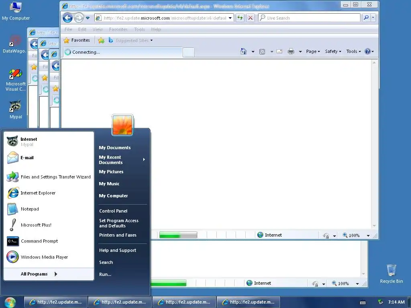Viewport: 411px width, 308px height.
Task: Expand the feeds dropdown arrow
Action: [272, 52]
